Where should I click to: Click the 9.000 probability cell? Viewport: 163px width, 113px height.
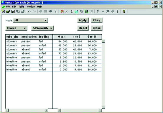tap(78, 70)
